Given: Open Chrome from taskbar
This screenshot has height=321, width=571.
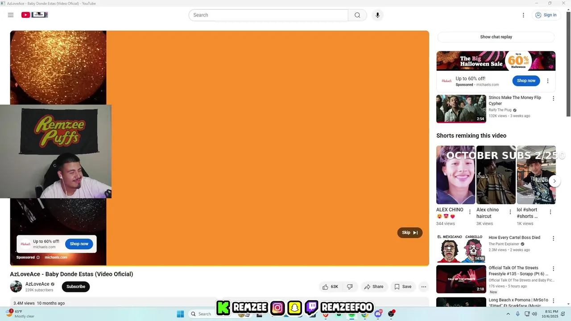Looking at the screenshot, I should click(x=365, y=314).
